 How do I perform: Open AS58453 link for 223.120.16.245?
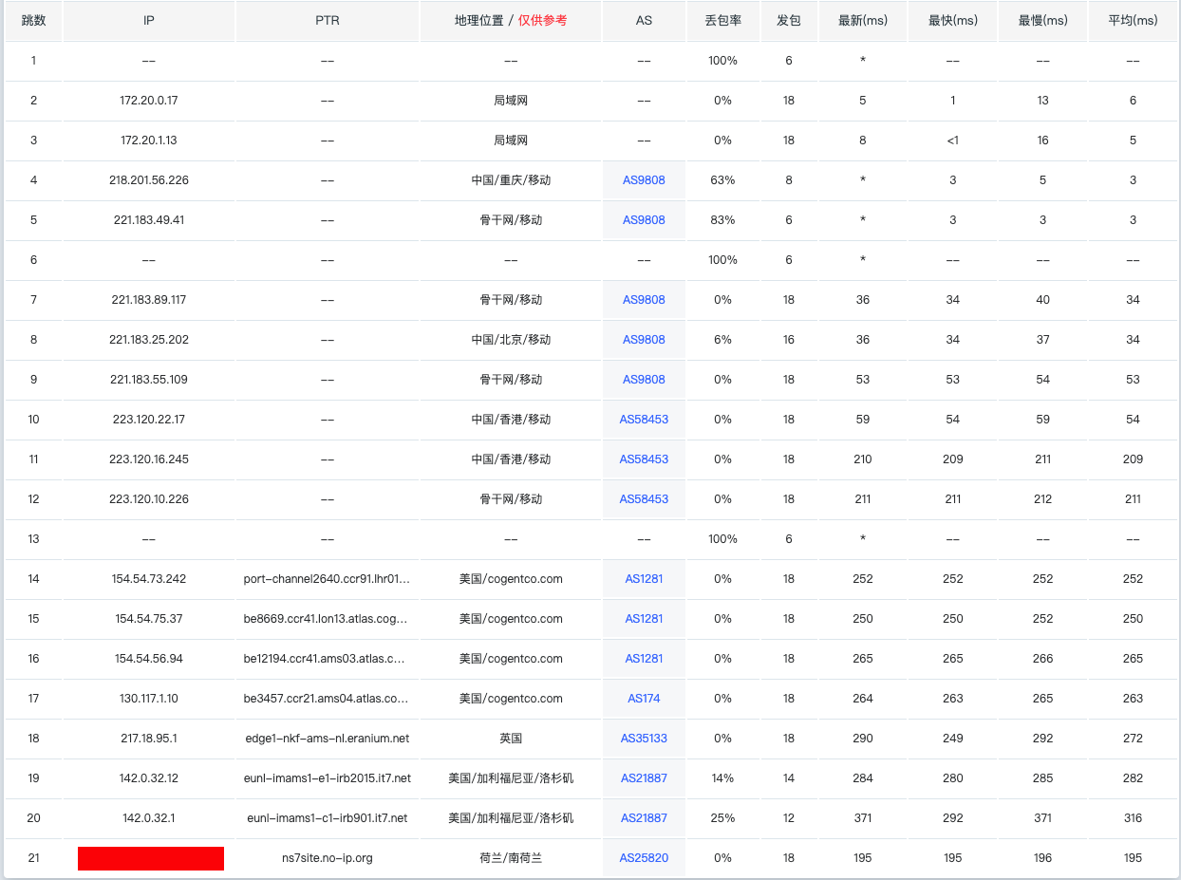click(644, 459)
